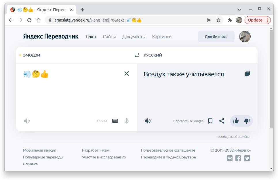The width and height of the screenshot is (278, 180).
Task: Click the browser back arrow
Action: pyautogui.click(x=11, y=20)
